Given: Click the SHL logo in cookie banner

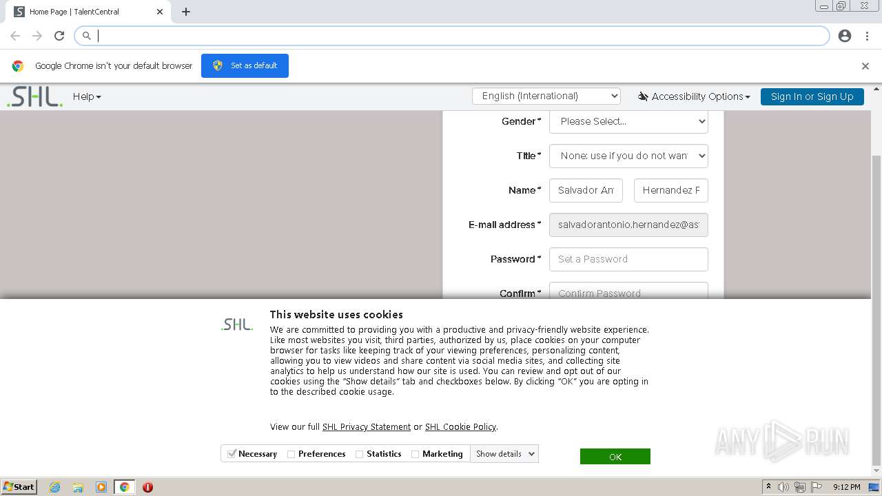Looking at the screenshot, I should tap(237, 324).
